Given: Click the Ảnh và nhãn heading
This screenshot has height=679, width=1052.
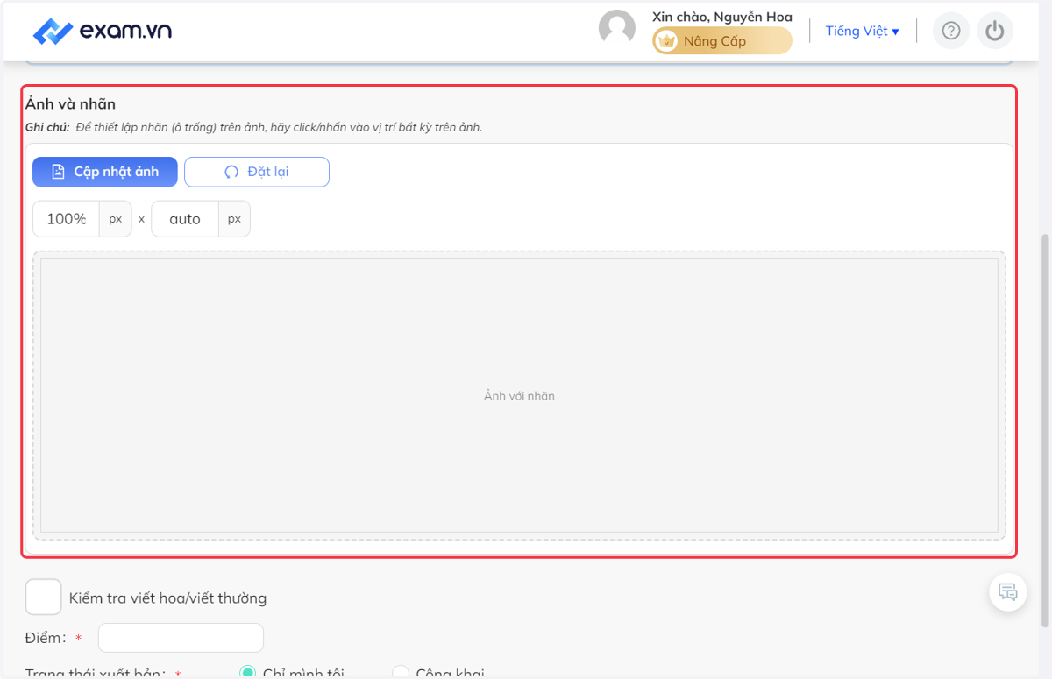Looking at the screenshot, I should [70, 104].
